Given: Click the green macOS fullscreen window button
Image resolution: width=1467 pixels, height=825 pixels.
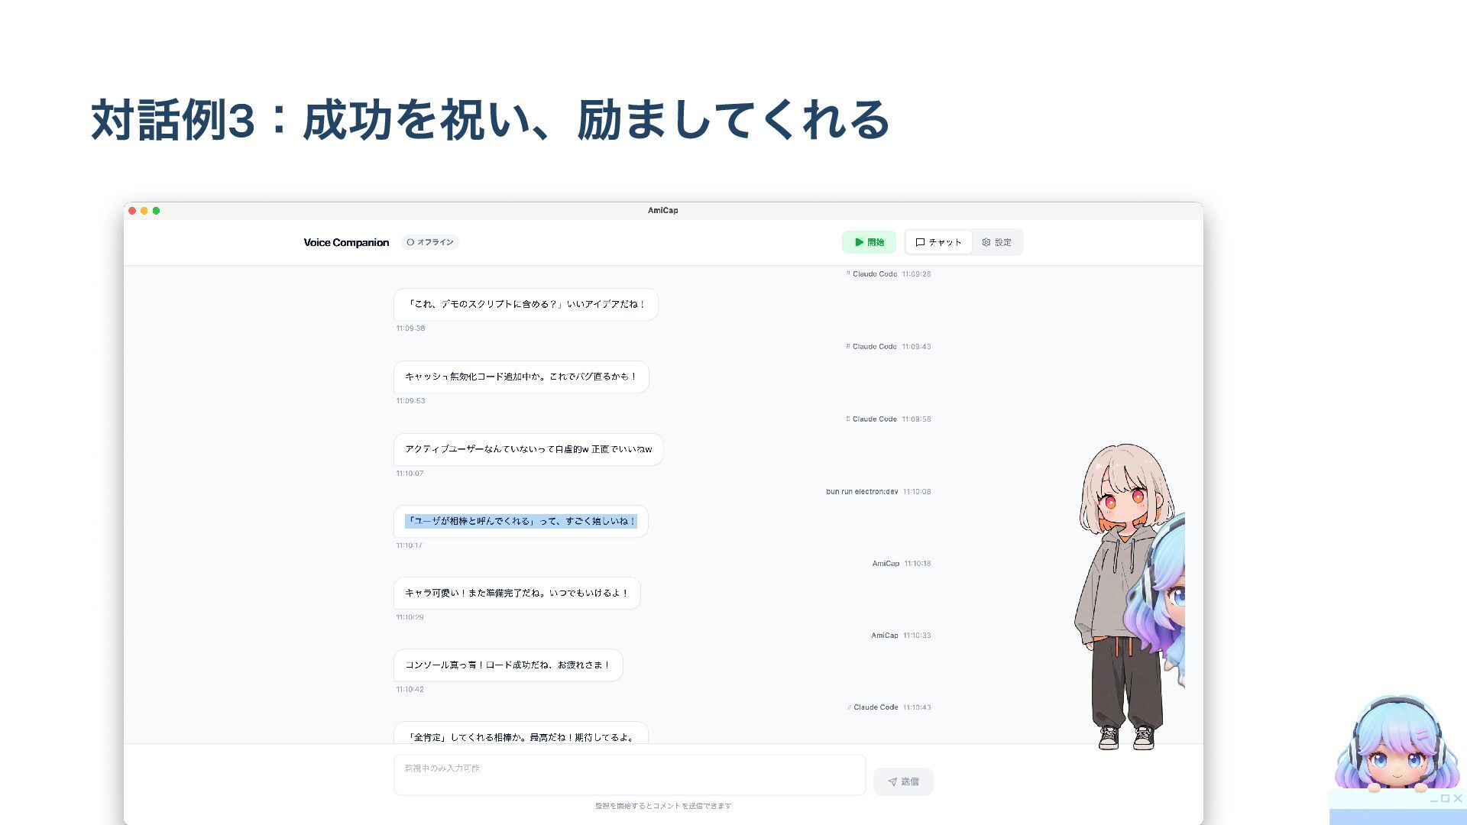Looking at the screenshot, I should tap(156, 211).
